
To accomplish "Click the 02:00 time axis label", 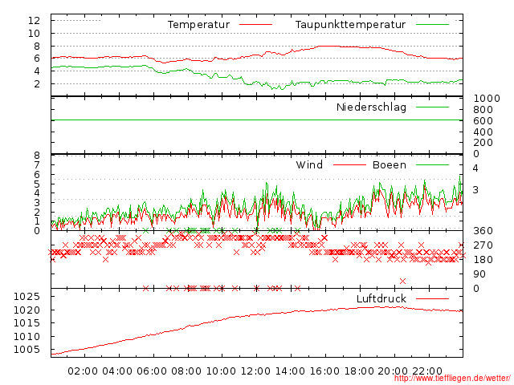I will pos(83,371).
